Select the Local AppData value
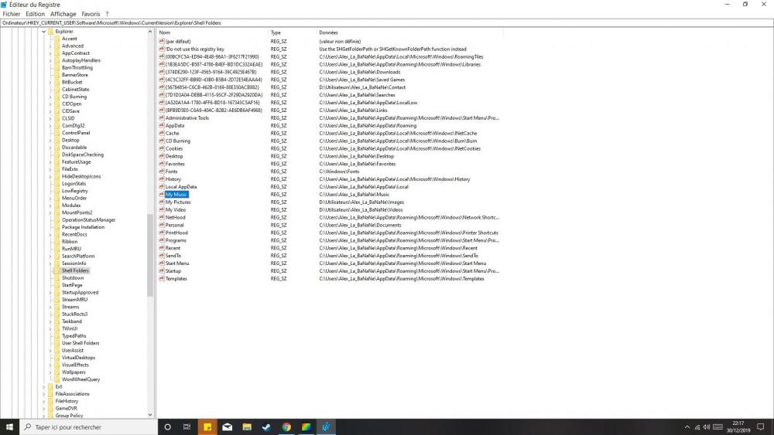Image resolution: width=774 pixels, height=435 pixels. (180, 187)
